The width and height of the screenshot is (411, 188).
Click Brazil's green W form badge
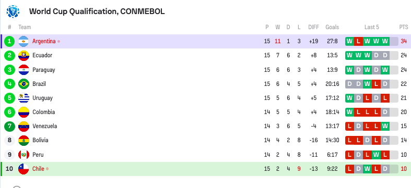tap(367, 84)
